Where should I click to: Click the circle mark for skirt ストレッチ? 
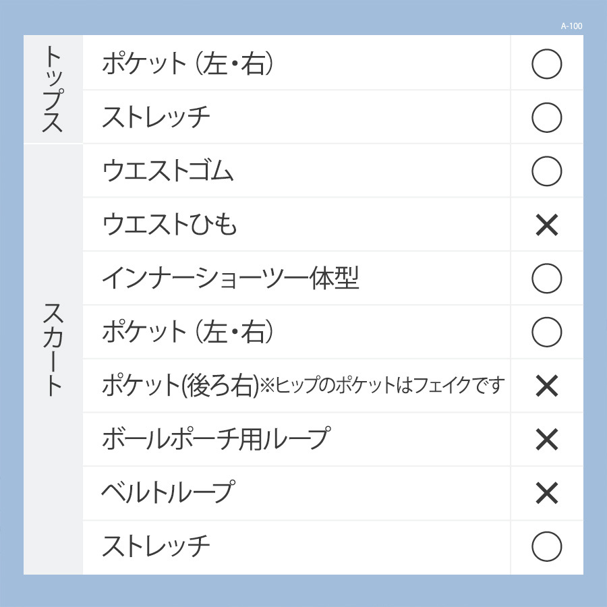point(546,546)
